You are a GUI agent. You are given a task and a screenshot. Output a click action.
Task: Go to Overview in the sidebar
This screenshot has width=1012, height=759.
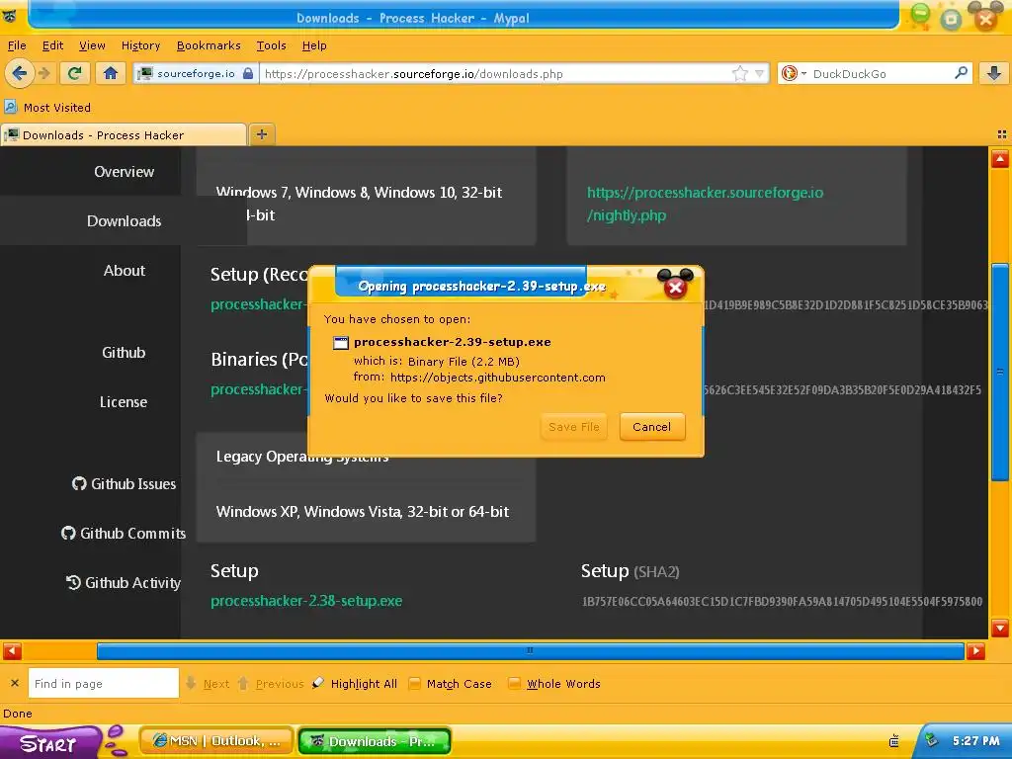(x=124, y=172)
